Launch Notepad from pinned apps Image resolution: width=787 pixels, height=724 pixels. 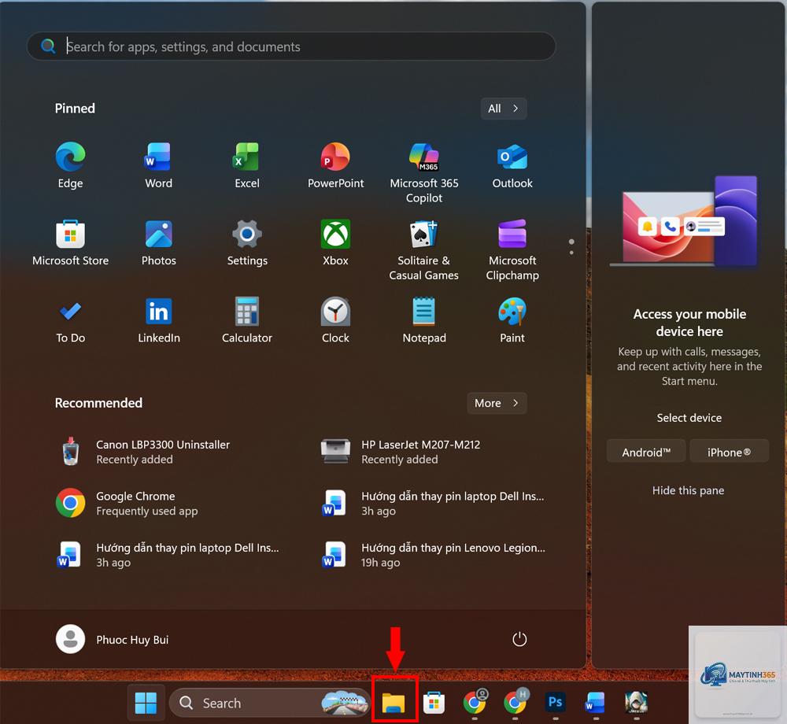click(x=424, y=320)
